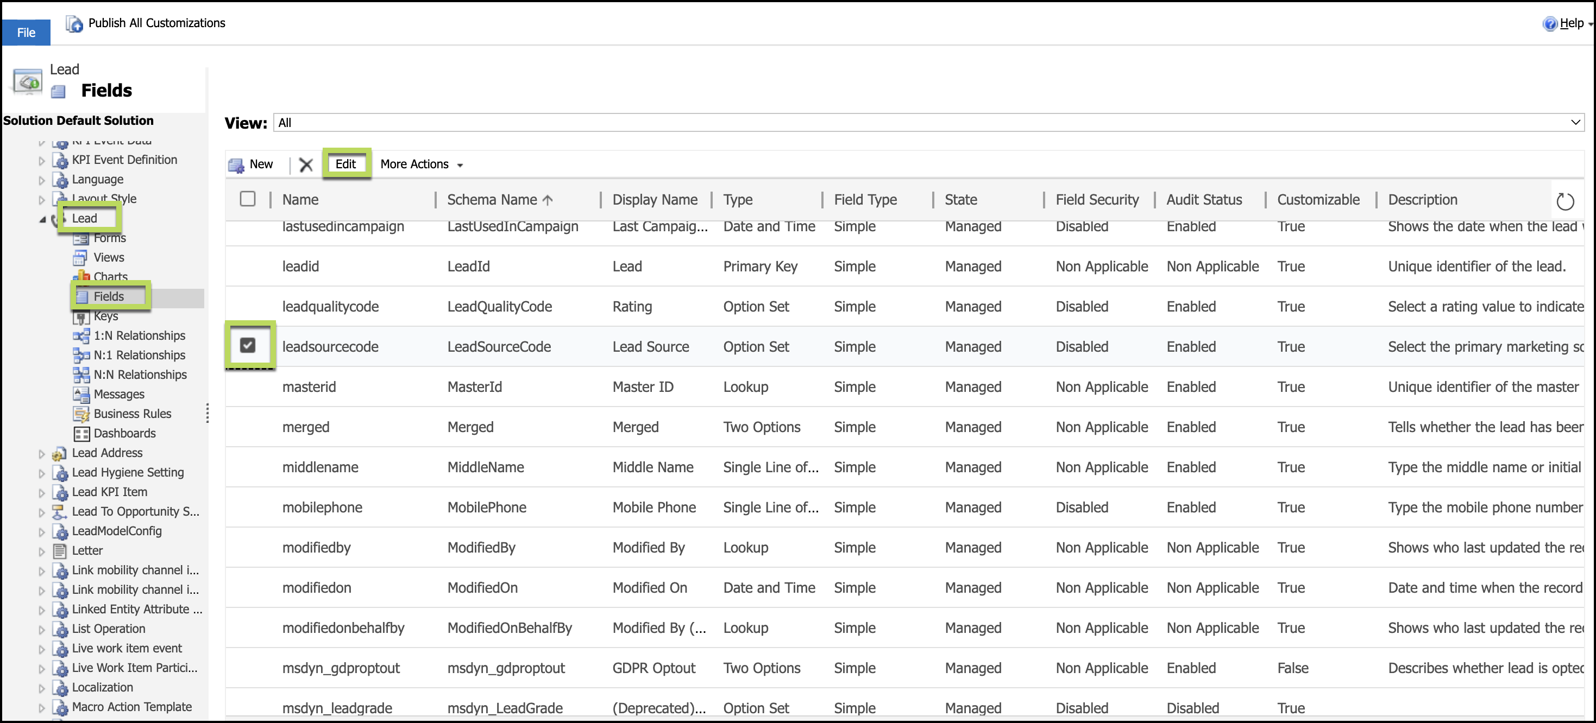1596x723 pixels.
Task: Click the Edit button
Action: (x=345, y=164)
